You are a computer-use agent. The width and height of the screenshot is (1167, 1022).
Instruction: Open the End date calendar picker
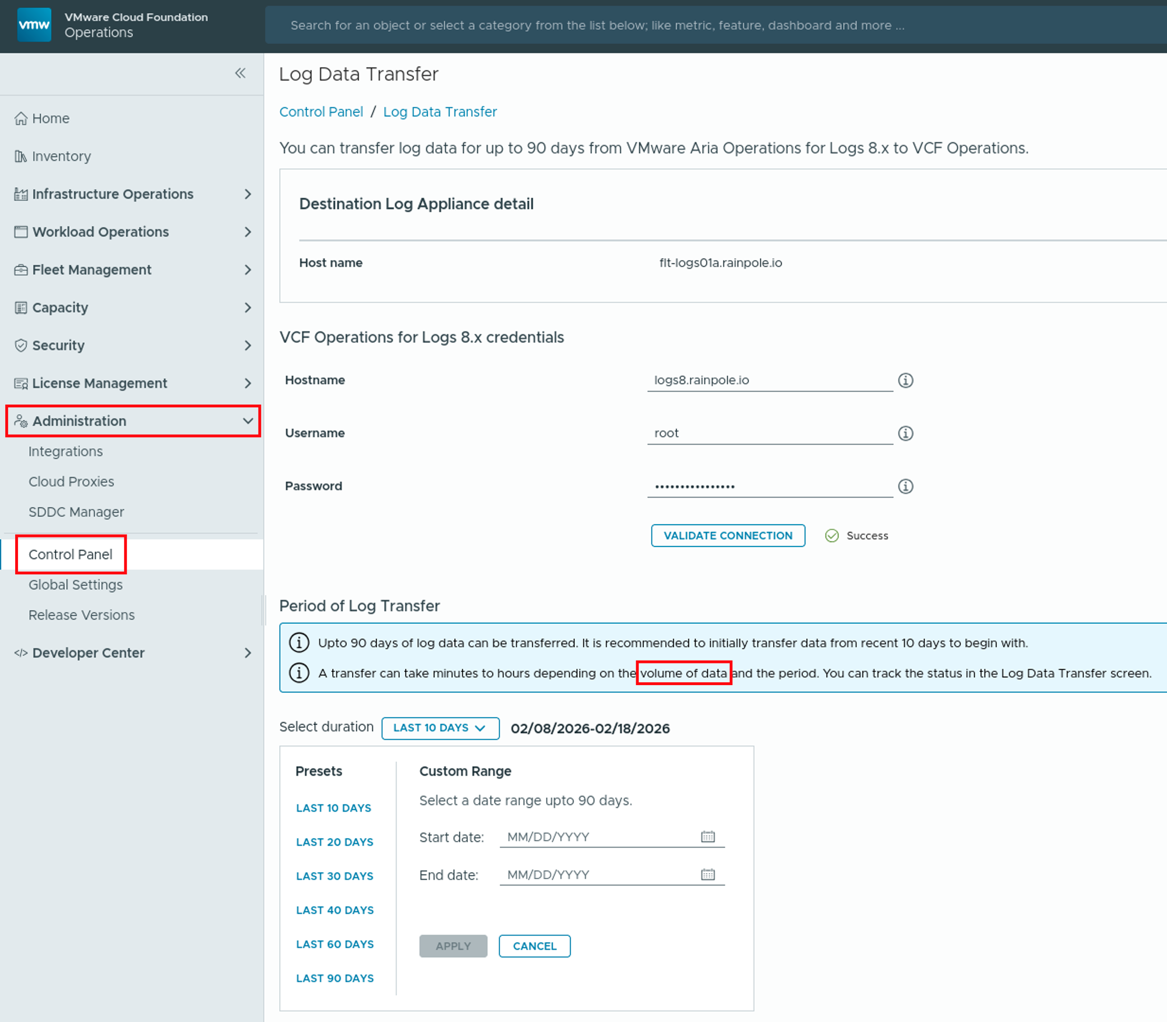coord(707,874)
